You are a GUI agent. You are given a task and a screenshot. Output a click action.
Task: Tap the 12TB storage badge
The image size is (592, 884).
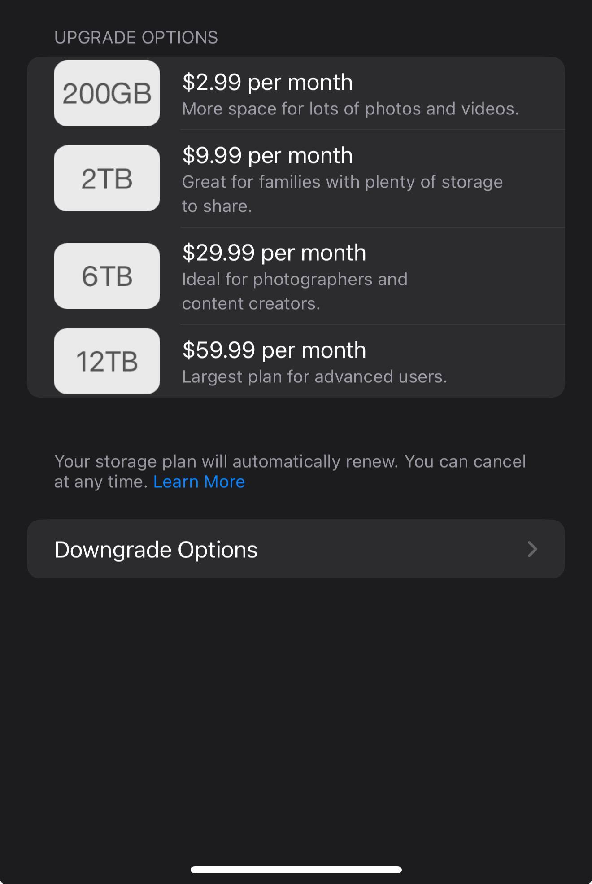(107, 361)
